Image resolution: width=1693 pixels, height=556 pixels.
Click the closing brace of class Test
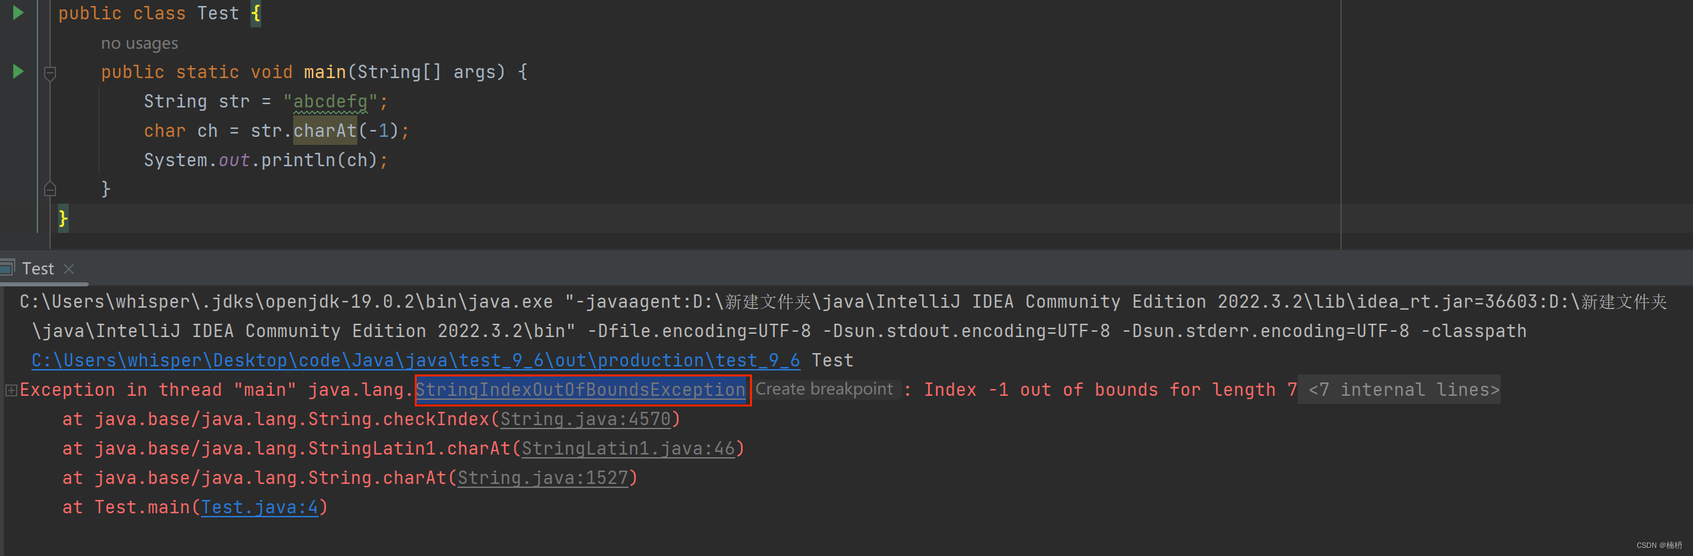click(x=63, y=218)
